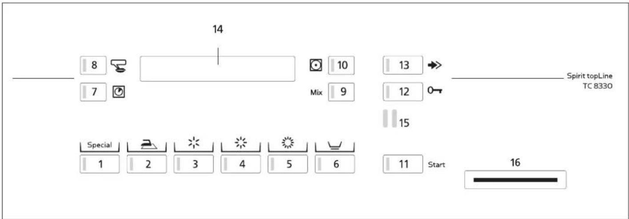The width and height of the screenshot is (629, 219).
Task: Click the double arrow icon beside 13
Action: coord(436,65)
